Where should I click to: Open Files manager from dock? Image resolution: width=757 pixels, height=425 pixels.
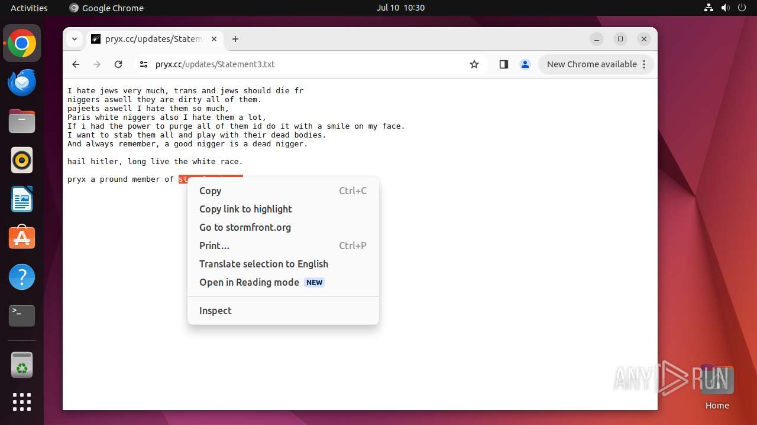[x=22, y=121]
